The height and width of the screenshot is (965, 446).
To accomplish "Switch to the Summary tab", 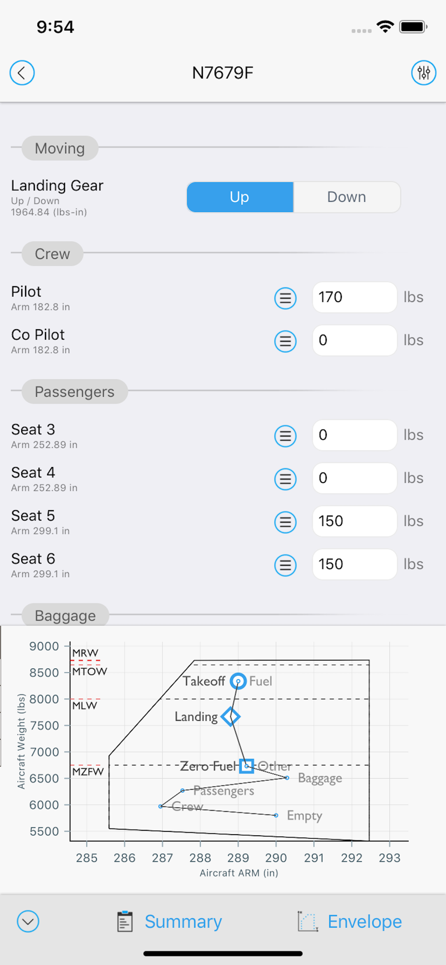I will tap(169, 922).
